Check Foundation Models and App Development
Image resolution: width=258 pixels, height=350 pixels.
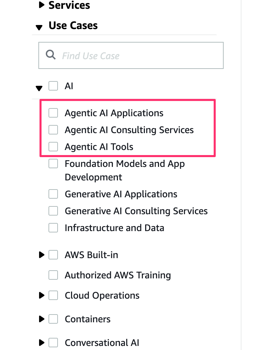tap(53, 164)
